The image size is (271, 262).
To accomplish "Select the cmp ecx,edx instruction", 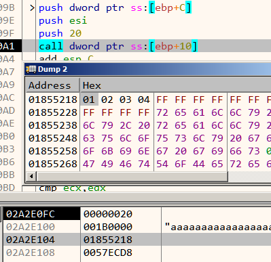I will [x=72, y=188].
